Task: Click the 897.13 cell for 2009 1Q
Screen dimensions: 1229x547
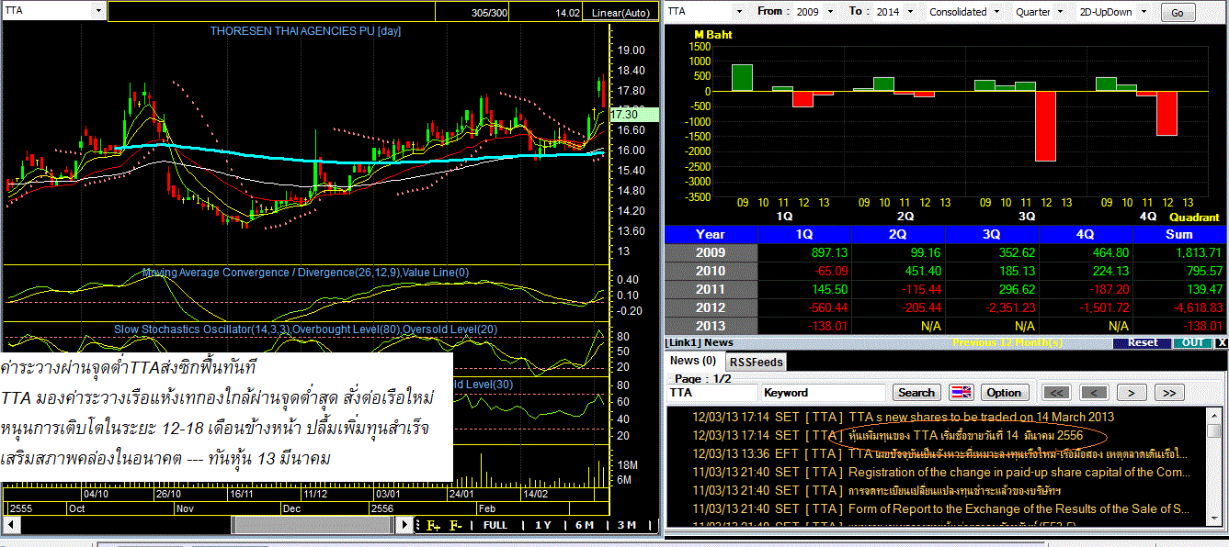Action: click(804, 252)
